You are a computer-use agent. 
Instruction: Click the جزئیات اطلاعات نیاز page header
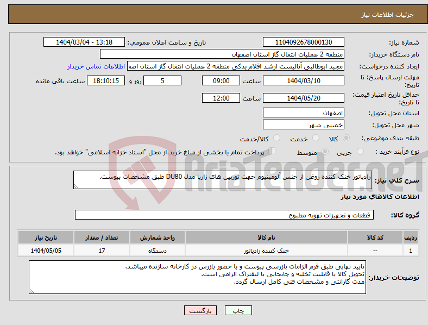(388, 15)
